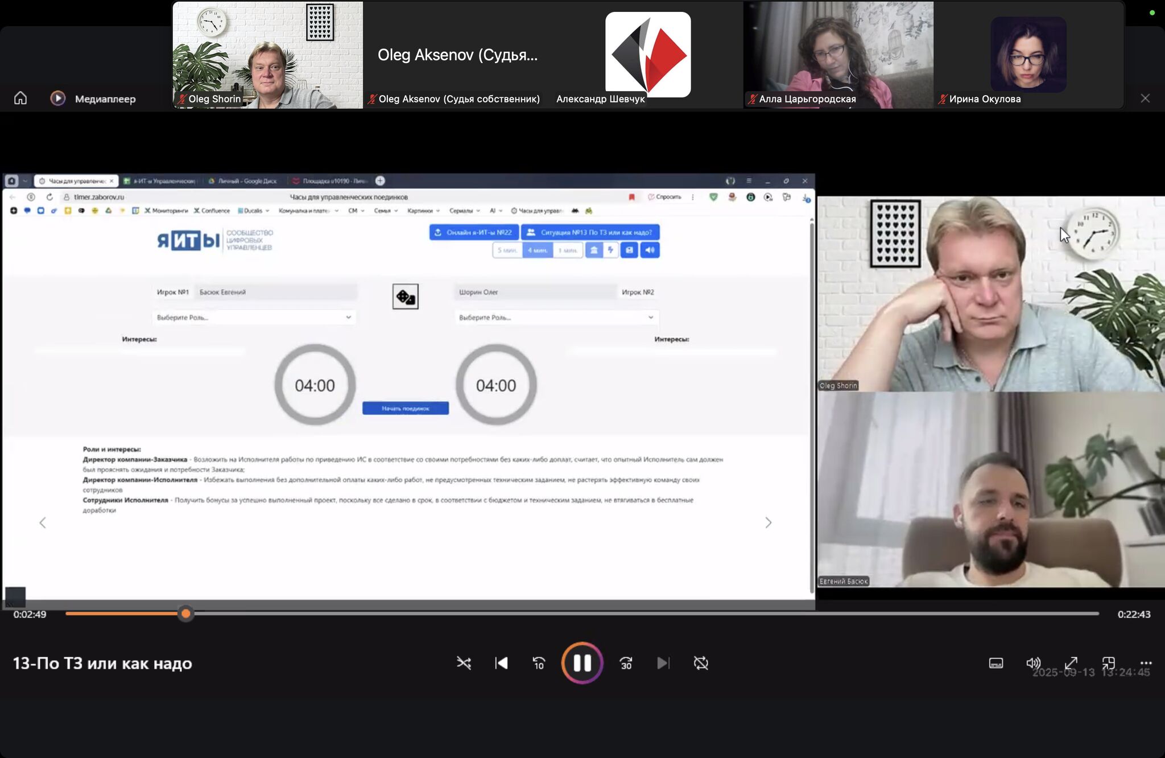The width and height of the screenshot is (1165, 758).
Task: Switch to mini player view
Action: (x=1108, y=663)
